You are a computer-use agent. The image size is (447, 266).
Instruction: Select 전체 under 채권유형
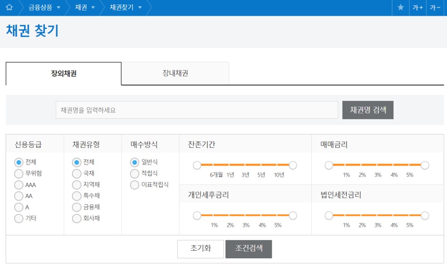coord(76,162)
